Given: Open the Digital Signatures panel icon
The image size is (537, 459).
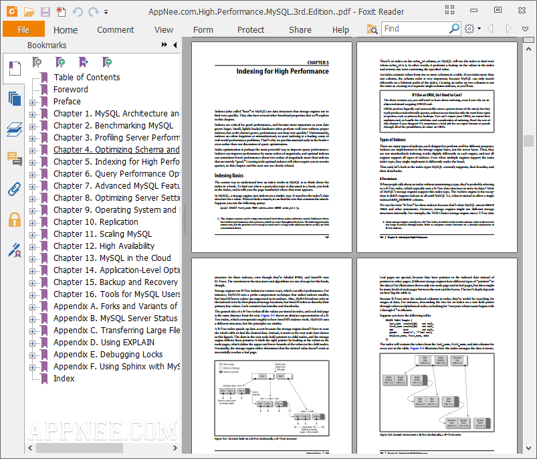Looking at the screenshot, I should click(15, 250).
